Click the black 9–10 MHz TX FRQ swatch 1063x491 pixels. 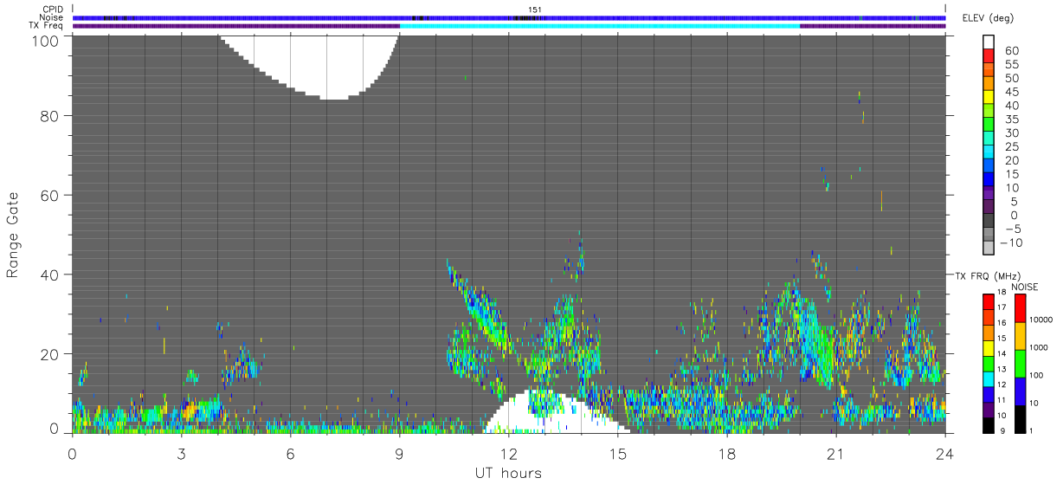[x=989, y=425]
